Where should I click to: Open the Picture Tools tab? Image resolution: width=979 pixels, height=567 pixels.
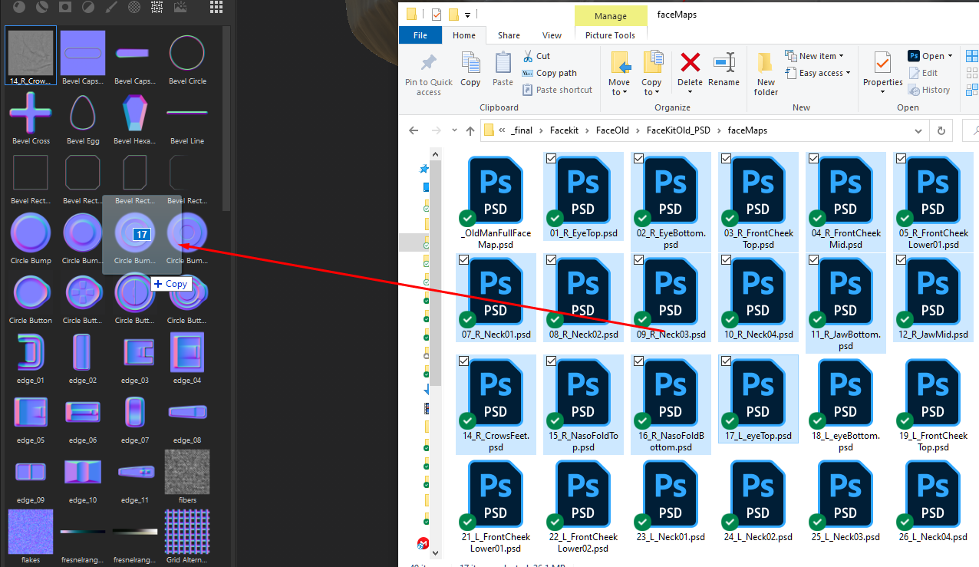[610, 35]
